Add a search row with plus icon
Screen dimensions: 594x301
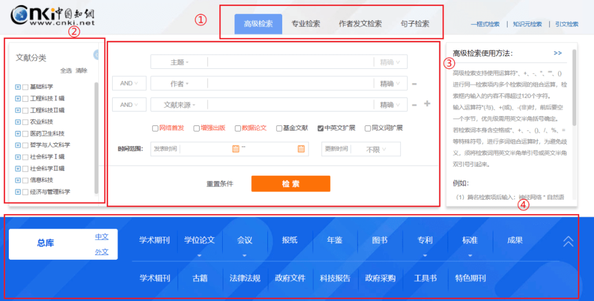coord(427,103)
